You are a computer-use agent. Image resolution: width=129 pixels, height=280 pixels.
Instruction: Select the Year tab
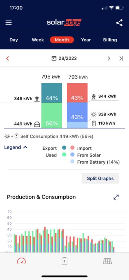tap(86, 40)
